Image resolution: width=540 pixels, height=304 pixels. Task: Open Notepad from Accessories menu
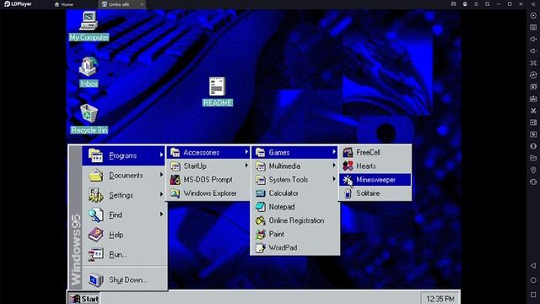295,207
